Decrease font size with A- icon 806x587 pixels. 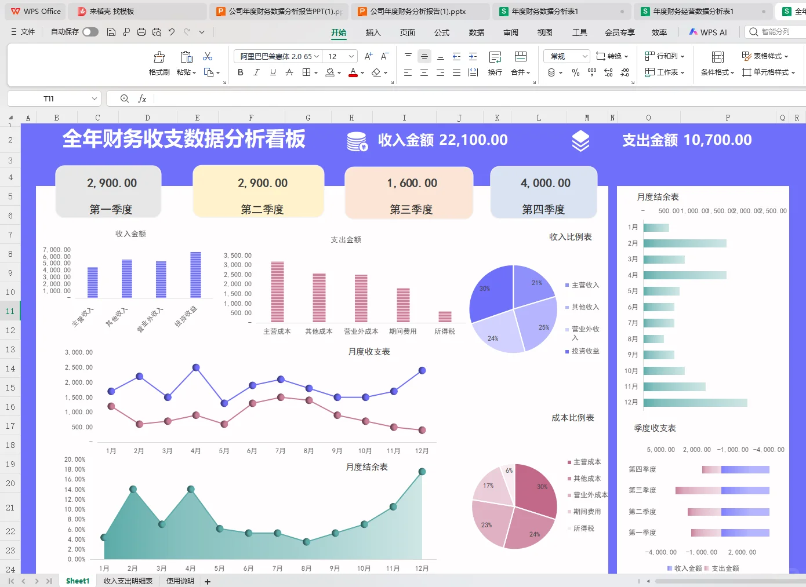point(384,56)
